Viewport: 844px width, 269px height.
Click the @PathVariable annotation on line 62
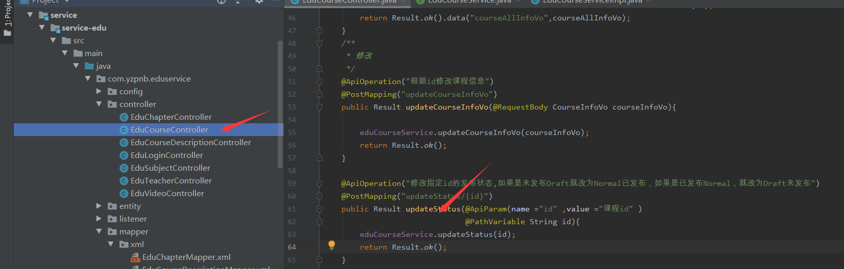pyautogui.click(x=495, y=222)
